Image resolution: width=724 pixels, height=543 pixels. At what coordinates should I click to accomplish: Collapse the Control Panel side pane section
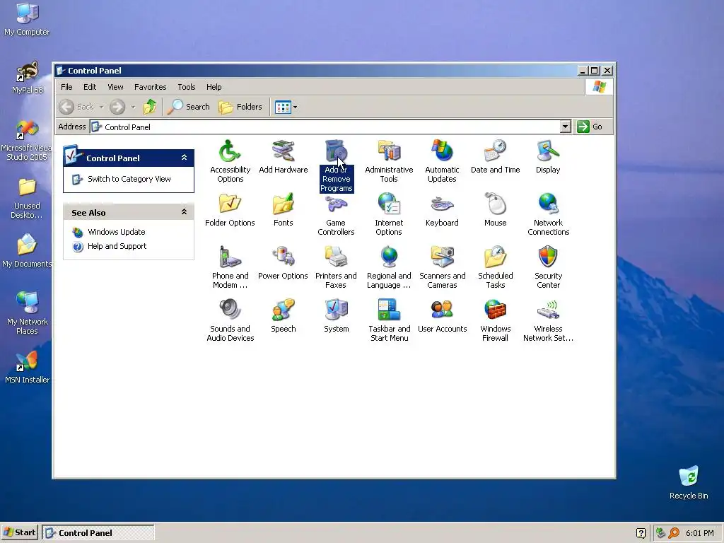click(x=184, y=158)
